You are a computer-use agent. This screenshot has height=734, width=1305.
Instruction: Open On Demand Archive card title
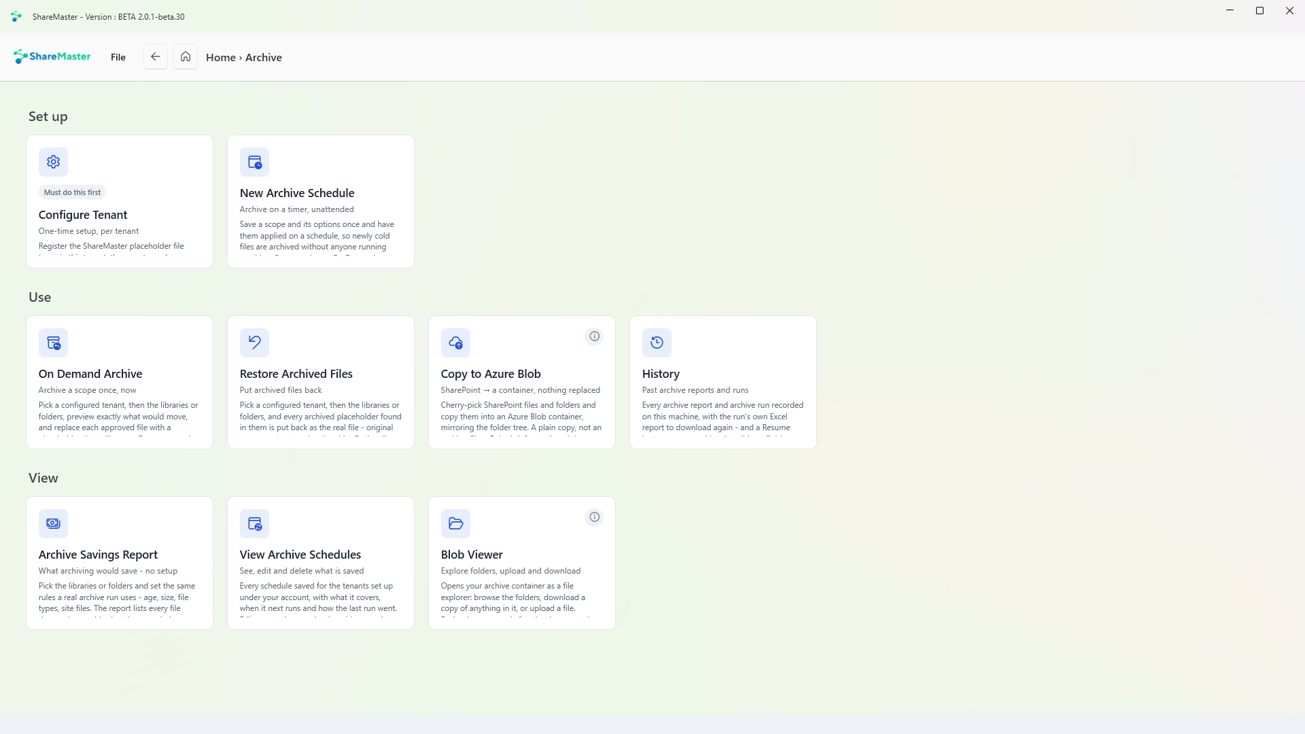pos(90,374)
